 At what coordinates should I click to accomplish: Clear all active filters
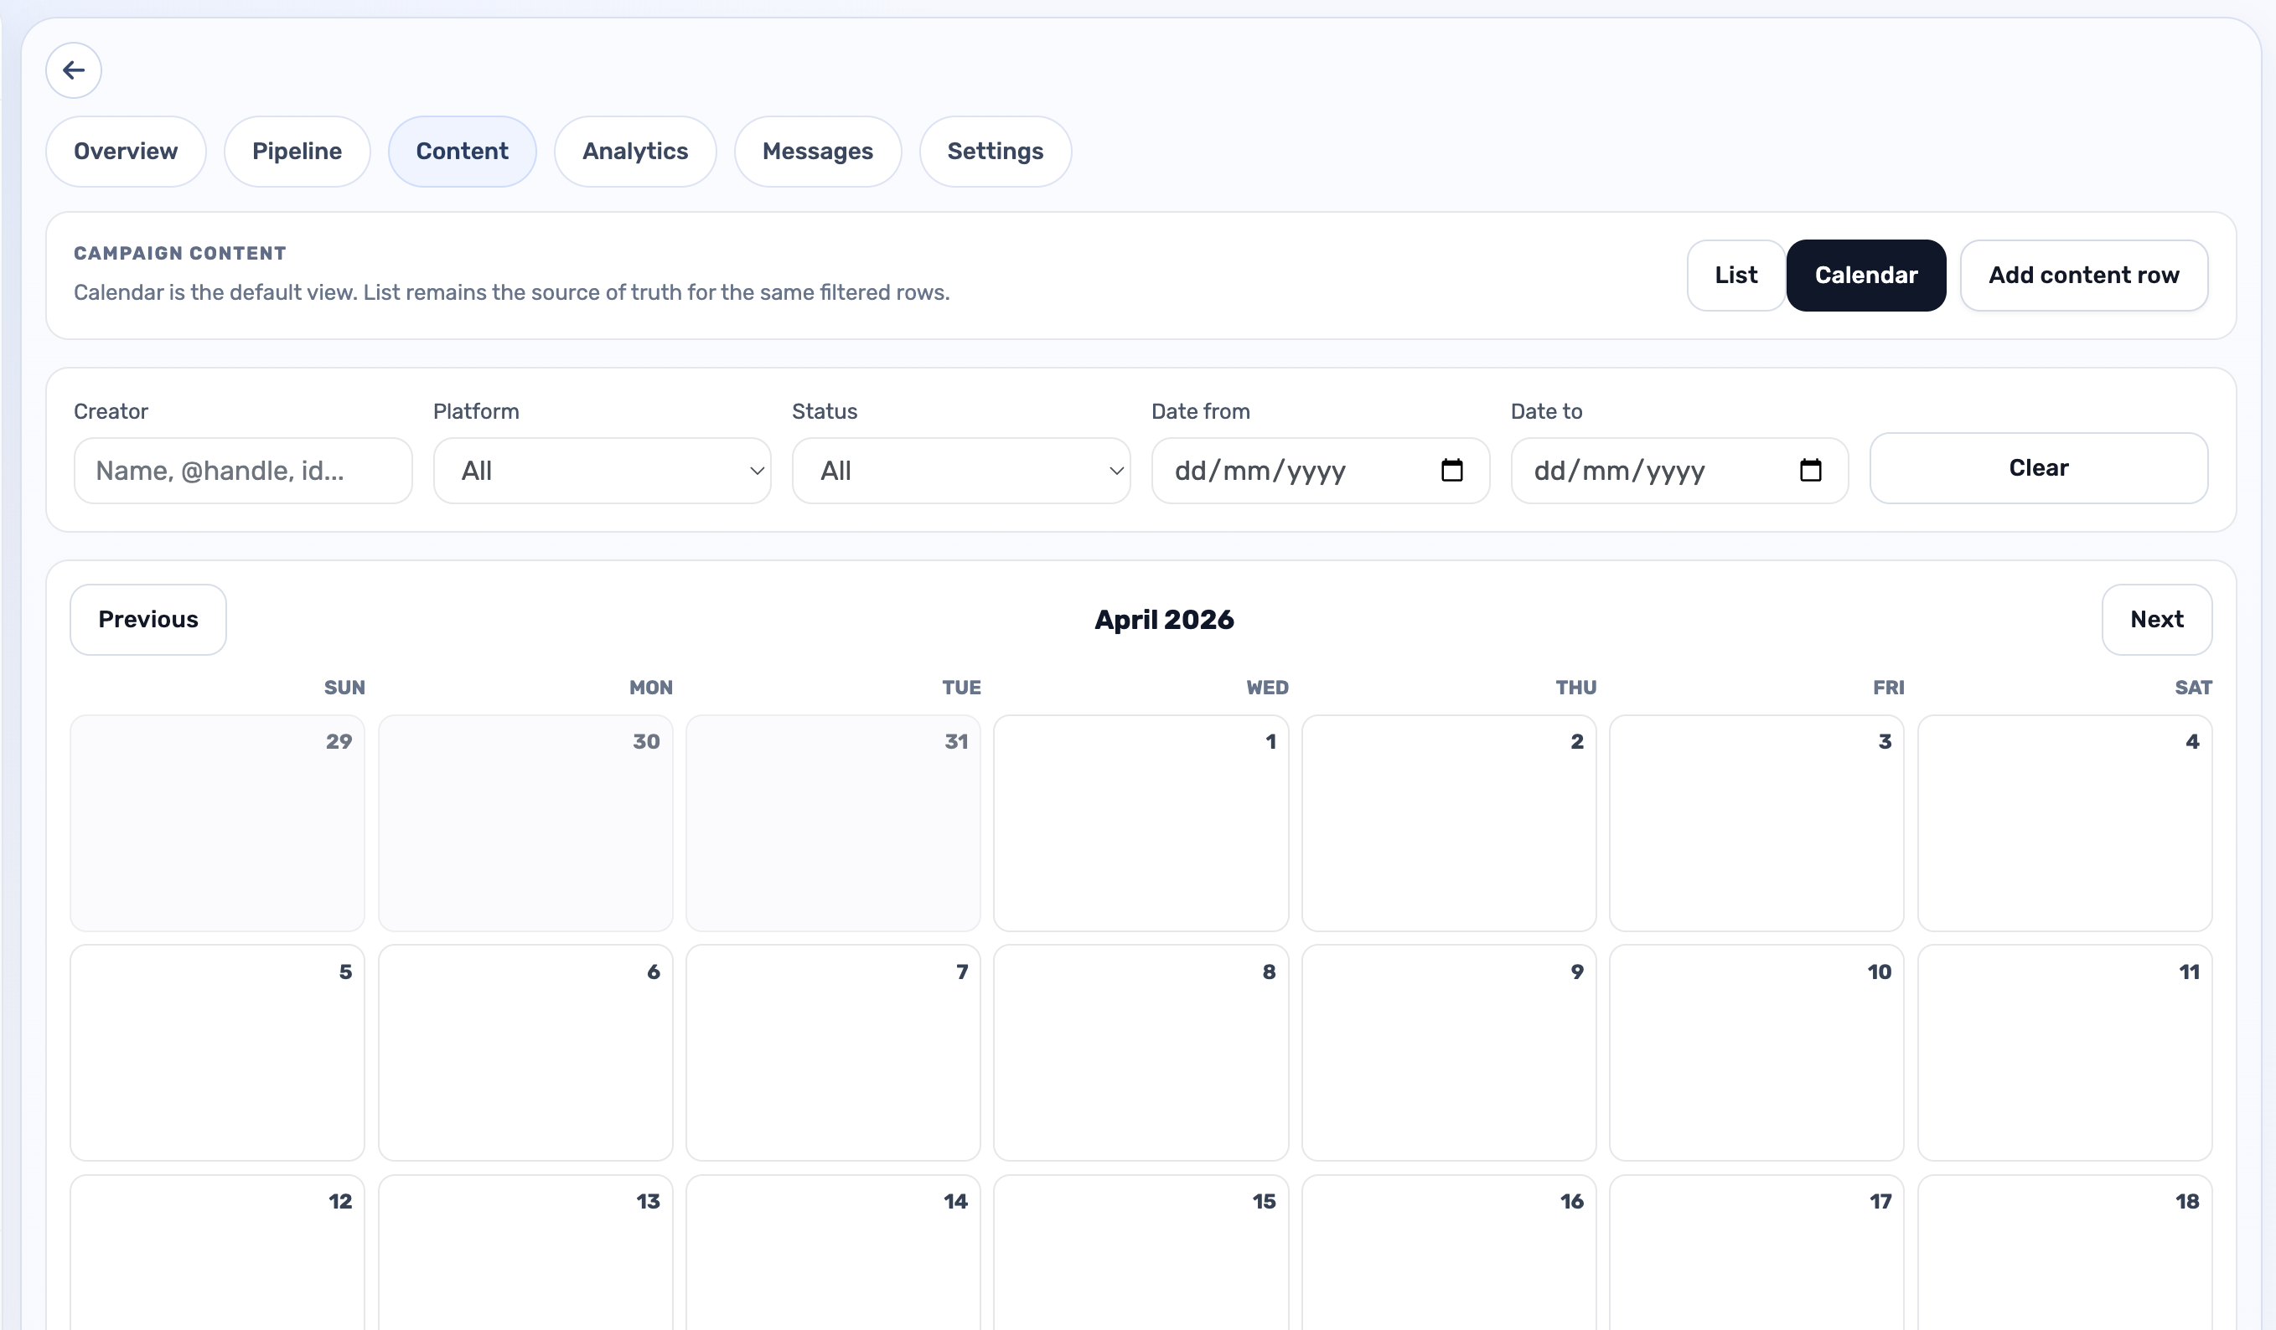click(x=2039, y=467)
